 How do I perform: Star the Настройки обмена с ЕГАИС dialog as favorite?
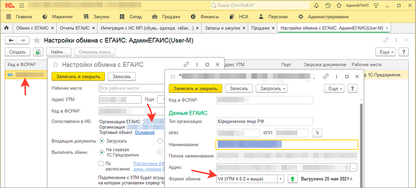click(56, 64)
